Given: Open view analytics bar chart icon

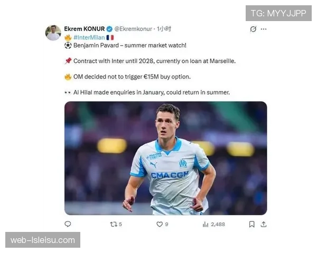Looking at the screenshot, I should click(x=206, y=225).
